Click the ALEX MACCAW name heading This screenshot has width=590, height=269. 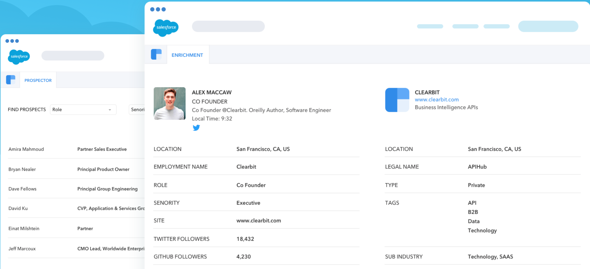211,92
